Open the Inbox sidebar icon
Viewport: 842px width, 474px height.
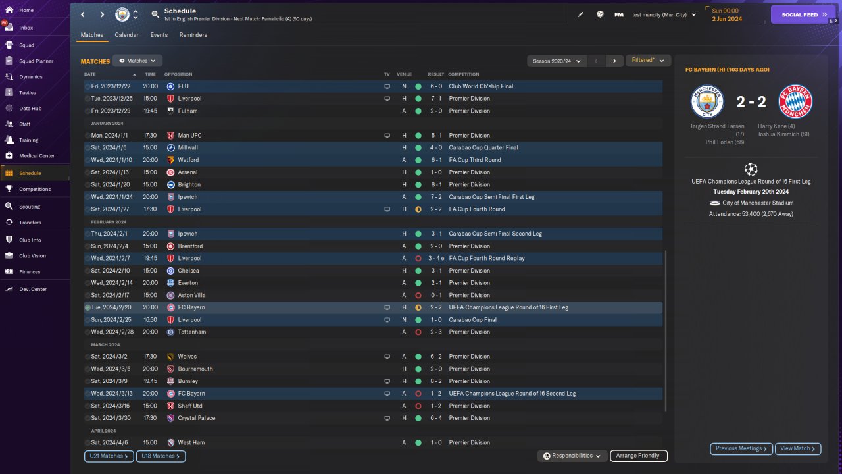(x=9, y=28)
